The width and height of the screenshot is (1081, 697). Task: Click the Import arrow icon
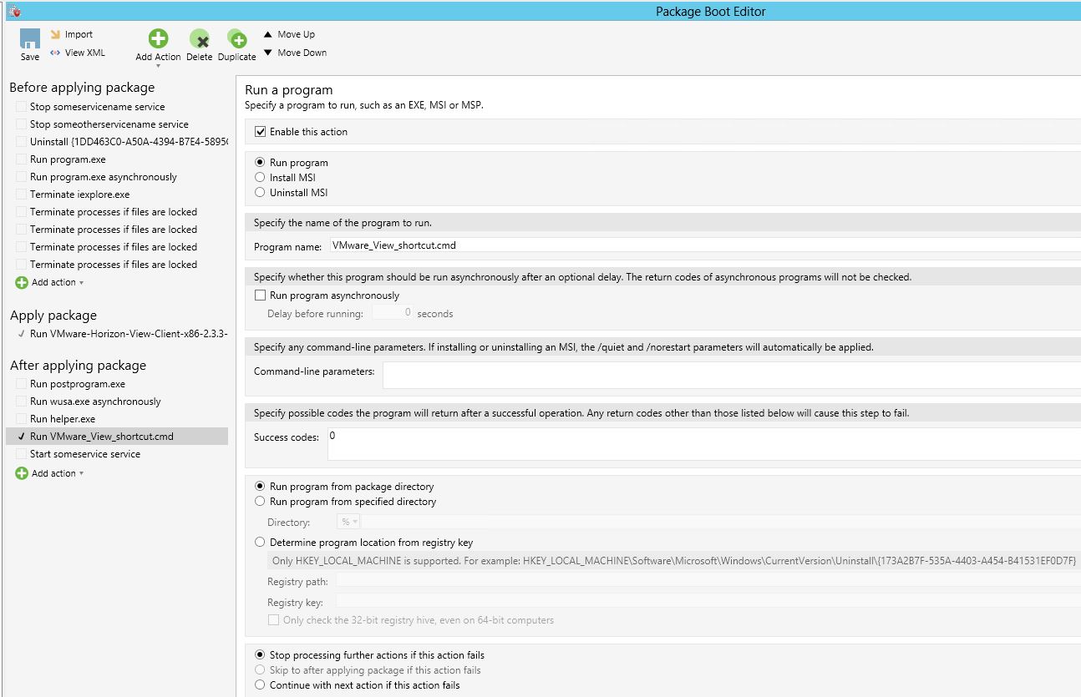pyautogui.click(x=55, y=34)
